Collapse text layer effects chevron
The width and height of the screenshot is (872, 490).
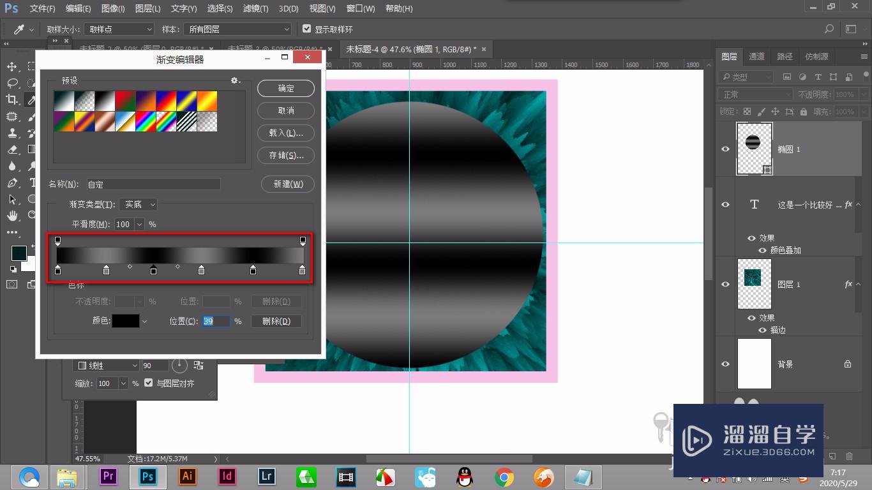point(859,204)
